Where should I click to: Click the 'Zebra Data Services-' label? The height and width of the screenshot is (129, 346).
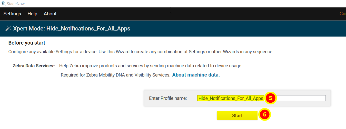pyautogui.click(x=34, y=66)
